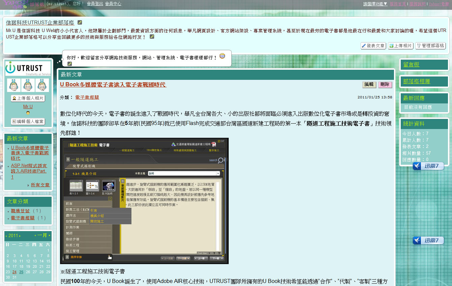
Task: Click the pencil icon ending the blog description
Action: (x=152, y=36)
